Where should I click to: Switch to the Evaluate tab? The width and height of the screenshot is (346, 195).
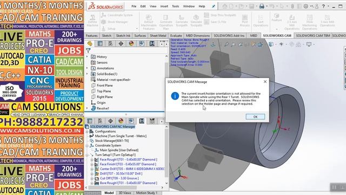[x=176, y=35]
